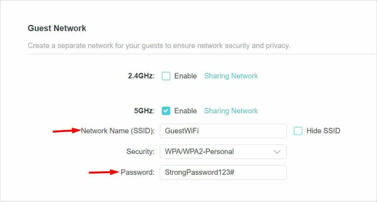Click the chevron arrow in Security dropdown
Screen dimensions: 377x202
(277, 152)
